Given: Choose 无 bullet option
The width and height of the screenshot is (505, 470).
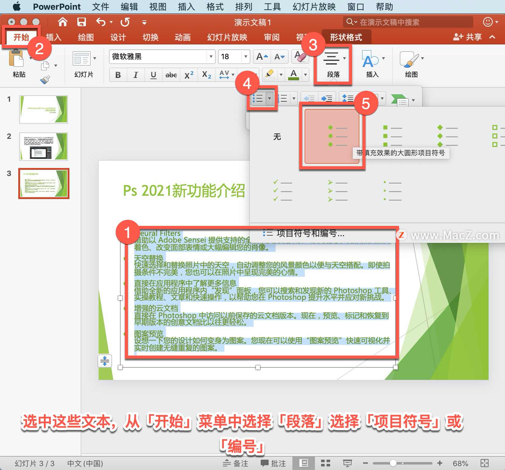Looking at the screenshot, I should coord(277,136).
